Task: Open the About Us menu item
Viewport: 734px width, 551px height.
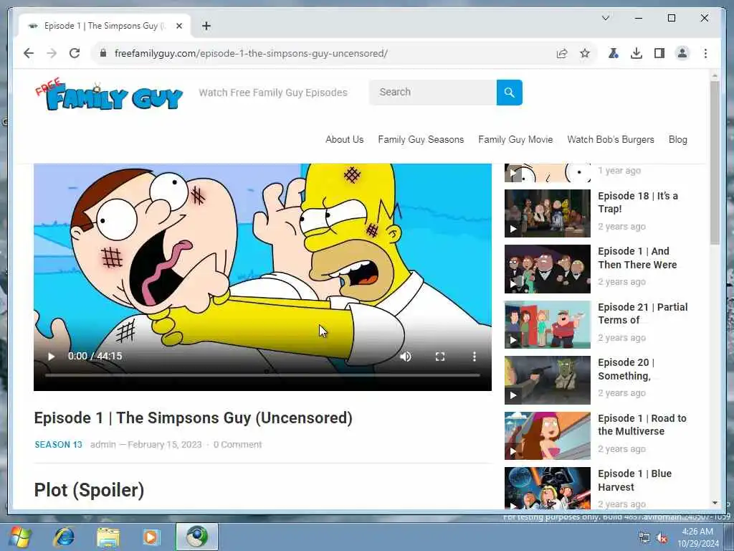Action: [x=345, y=140]
